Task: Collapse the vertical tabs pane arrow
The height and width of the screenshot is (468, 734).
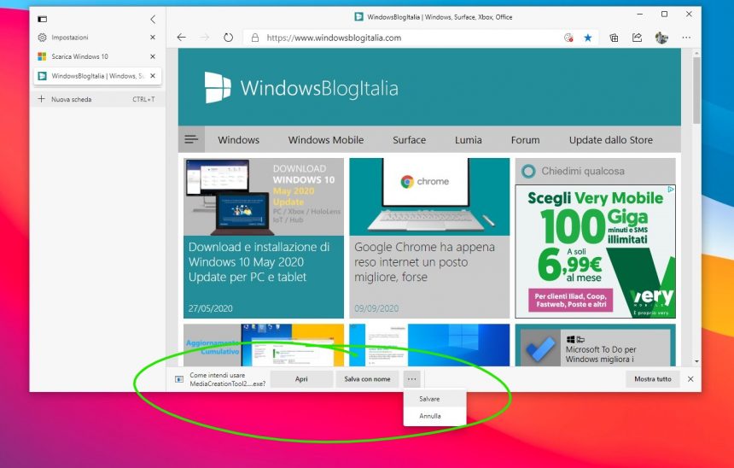Action: [x=153, y=19]
